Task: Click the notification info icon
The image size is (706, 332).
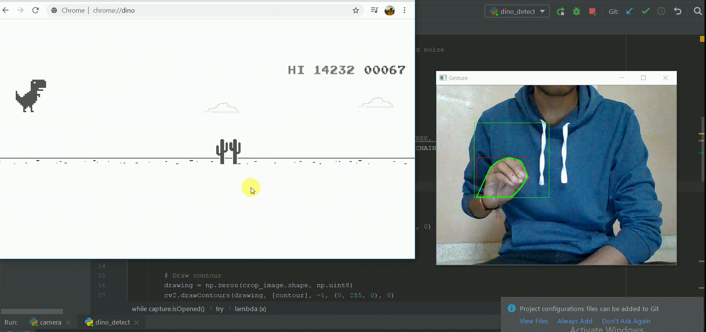Action: [512, 308]
